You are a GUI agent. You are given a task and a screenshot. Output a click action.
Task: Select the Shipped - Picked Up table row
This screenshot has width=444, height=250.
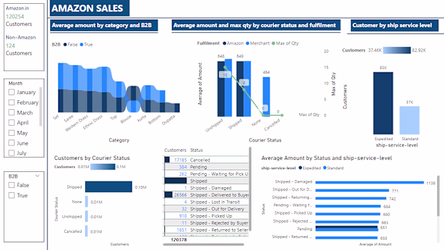point(206,216)
